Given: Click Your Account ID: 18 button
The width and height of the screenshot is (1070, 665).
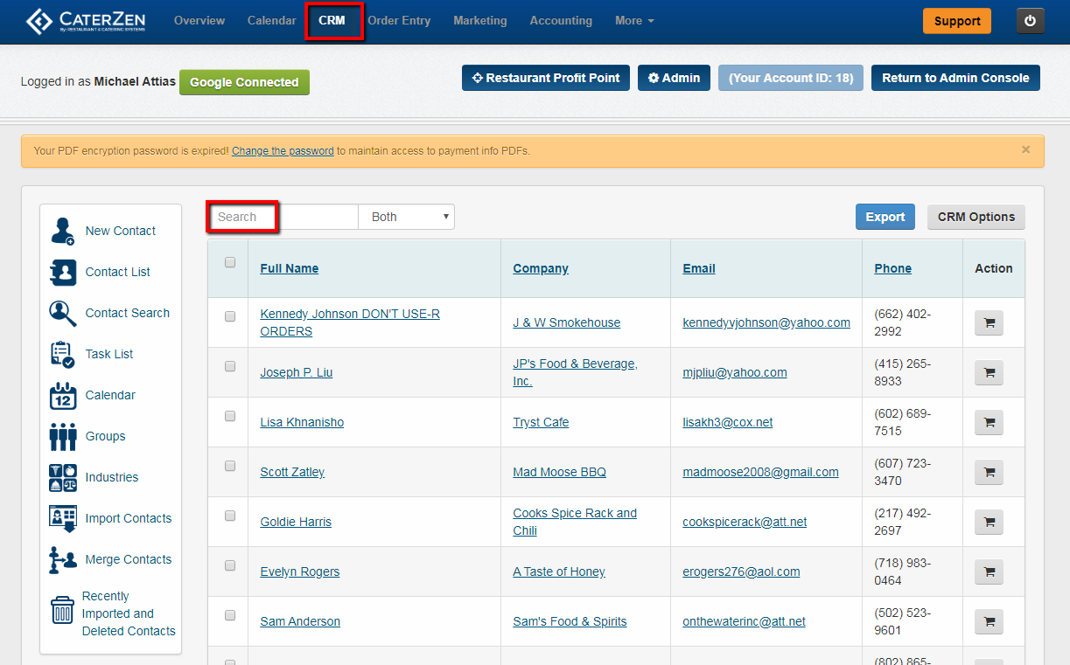Looking at the screenshot, I should point(791,78).
